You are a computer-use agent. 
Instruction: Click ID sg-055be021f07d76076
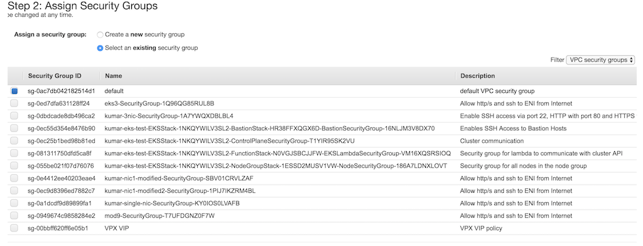point(61,166)
